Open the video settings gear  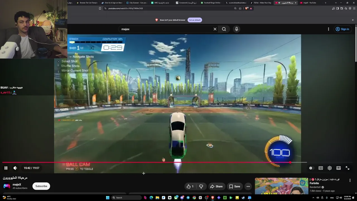[x=330, y=168]
